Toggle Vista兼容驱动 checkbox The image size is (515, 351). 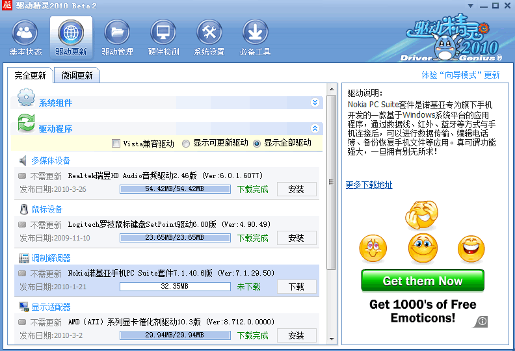point(116,144)
